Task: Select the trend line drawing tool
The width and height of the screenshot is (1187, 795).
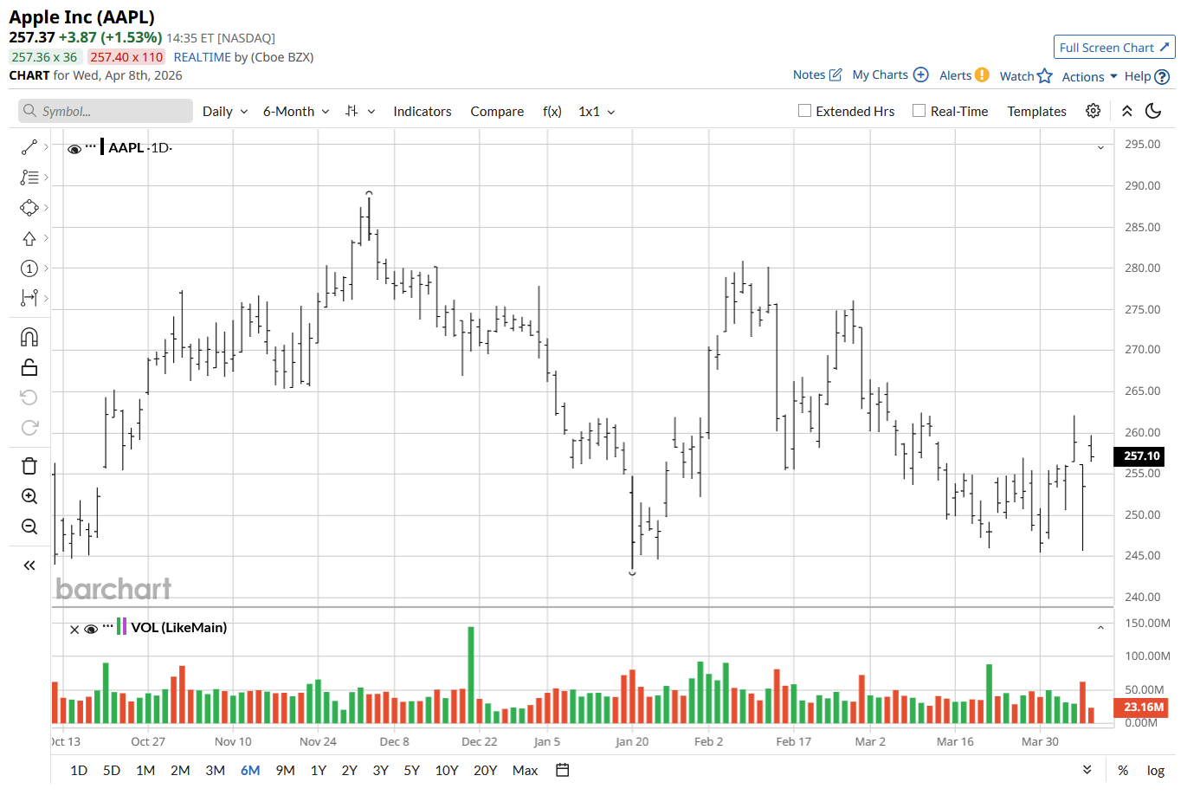Action: pyautogui.click(x=29, y=147)
